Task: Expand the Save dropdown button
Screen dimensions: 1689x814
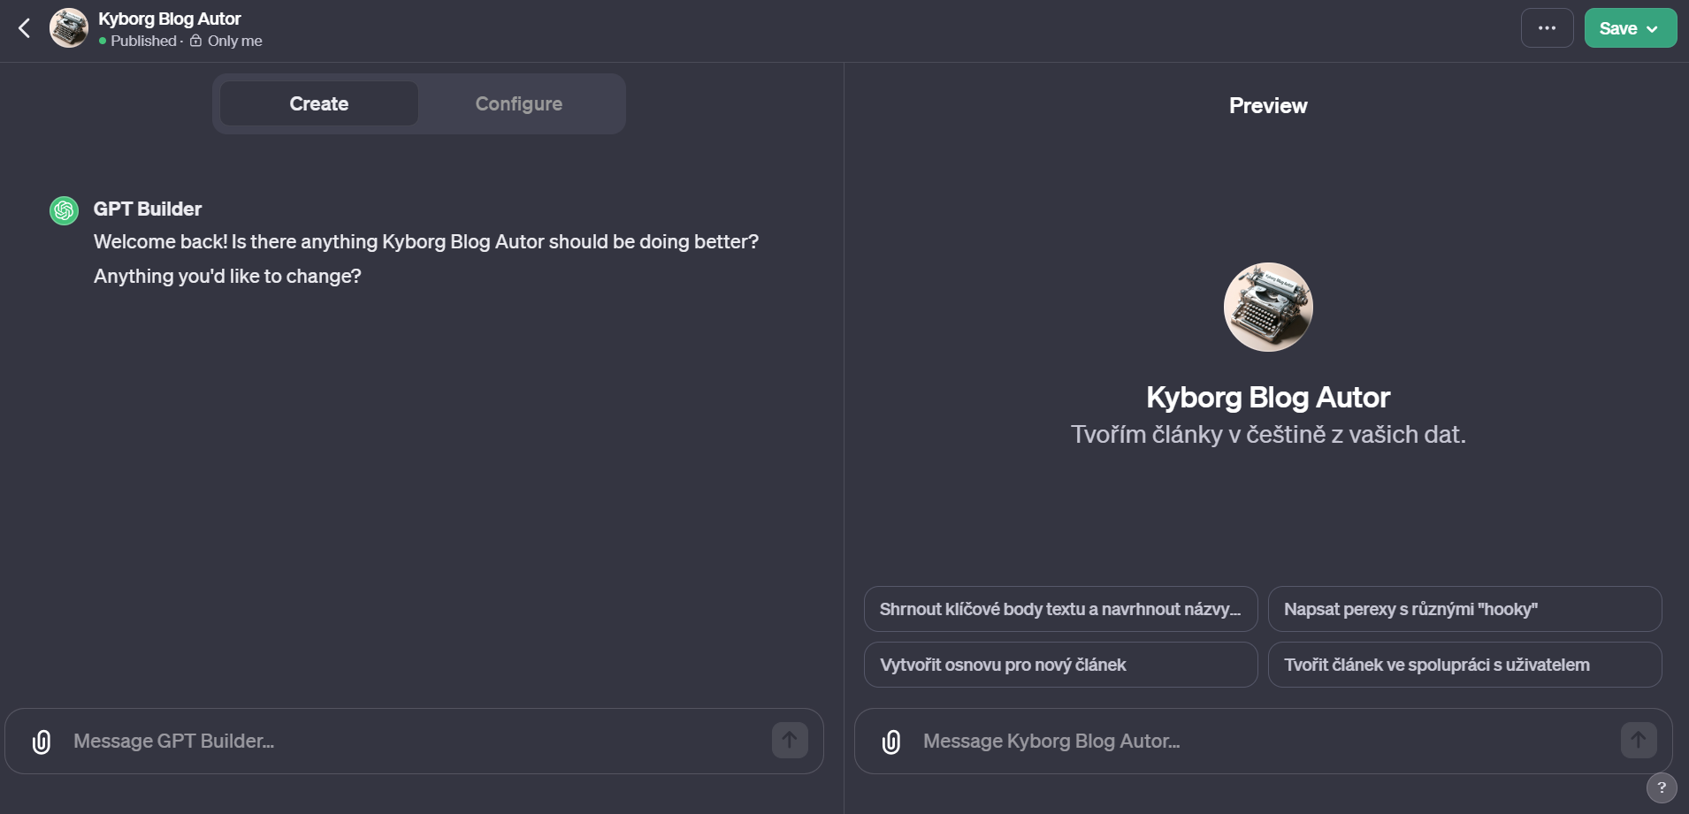Action: [x=1630, y=28]
